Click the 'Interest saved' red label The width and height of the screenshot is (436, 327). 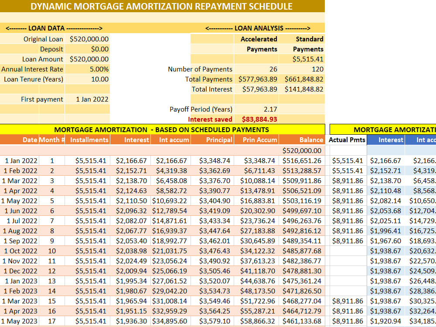[x=210, y=119]
